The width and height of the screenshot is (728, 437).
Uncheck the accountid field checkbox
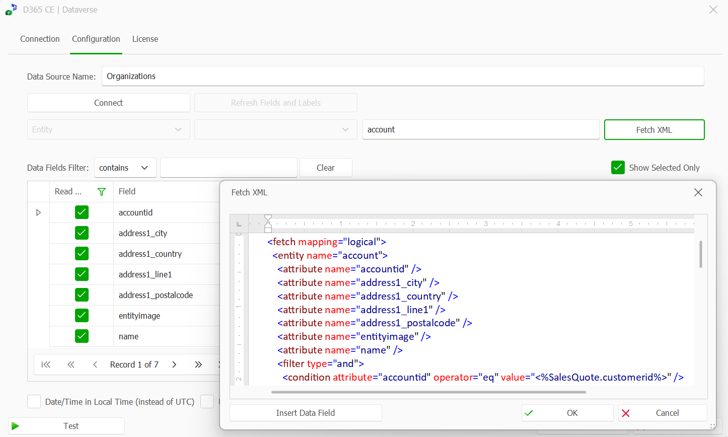(x=82, y=212)
